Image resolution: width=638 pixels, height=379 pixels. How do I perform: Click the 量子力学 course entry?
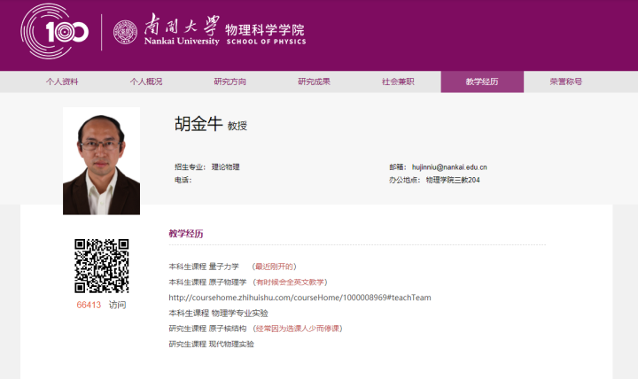click(224, 266)
